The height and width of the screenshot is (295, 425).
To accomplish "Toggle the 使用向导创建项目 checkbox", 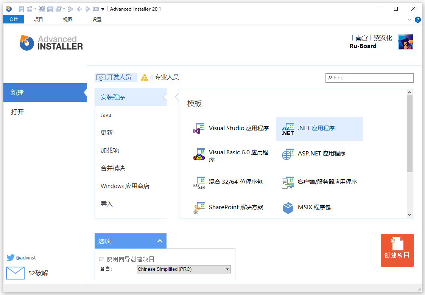I will point(101,259).
